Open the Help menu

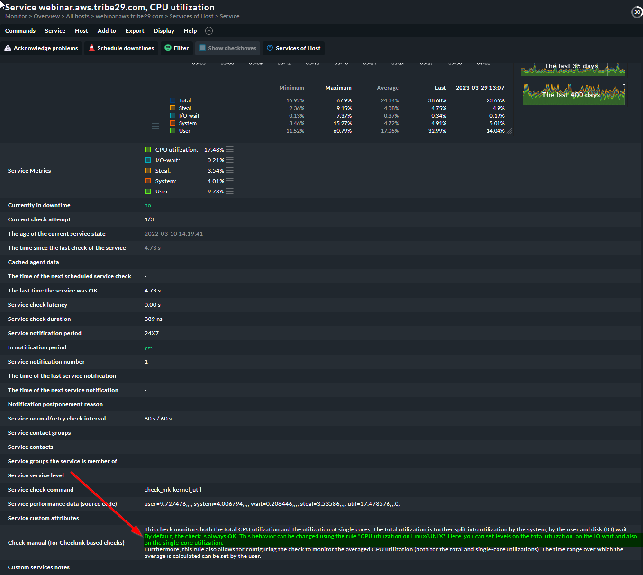(x=190, y=31)
